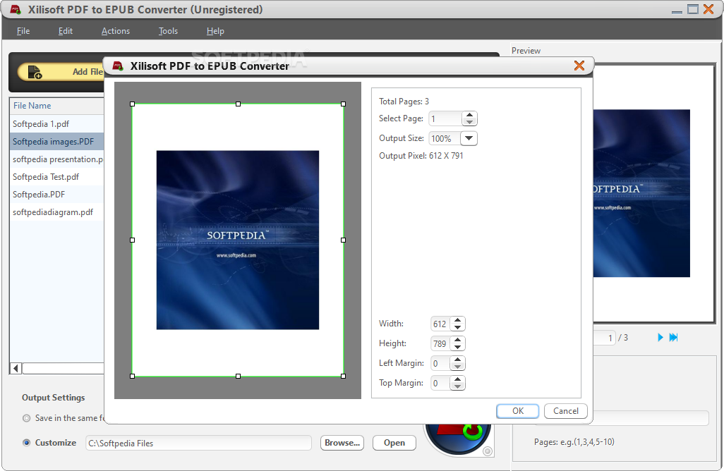Image resolution: width=724 pixels, height=471 pixels.
Task: Select Softpedia Test.pdf in file list
Action: [x=56, y=177]
